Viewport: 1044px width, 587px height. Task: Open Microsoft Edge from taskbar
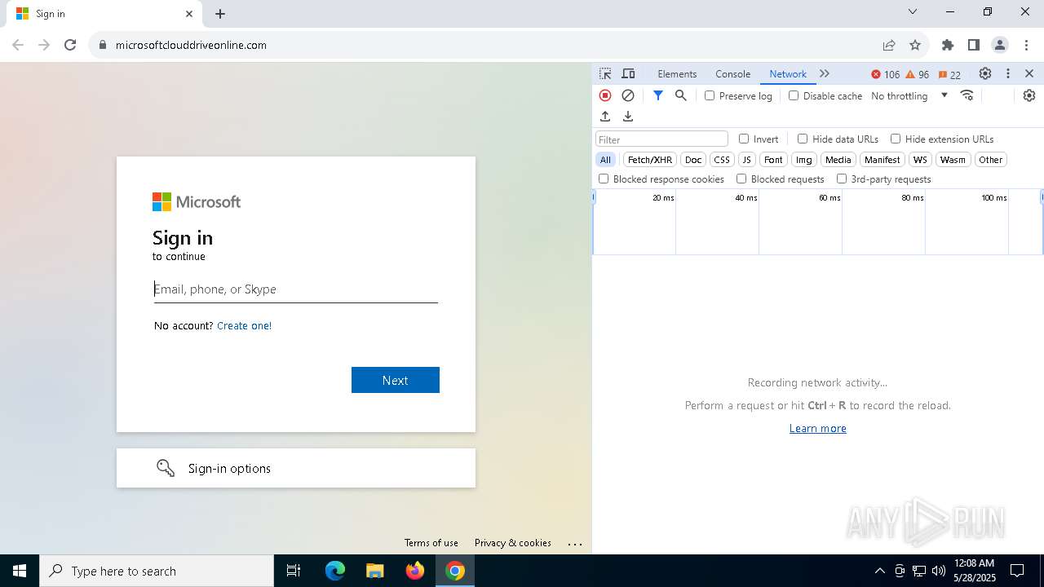(x=335, y=571)
